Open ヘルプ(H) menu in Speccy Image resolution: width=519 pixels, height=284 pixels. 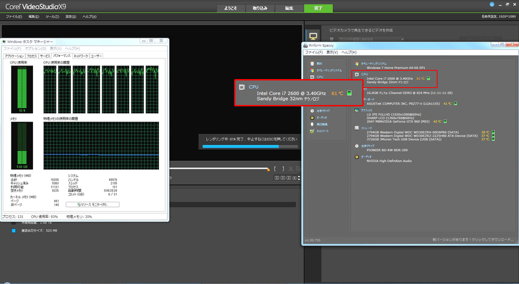pos(349,53)
